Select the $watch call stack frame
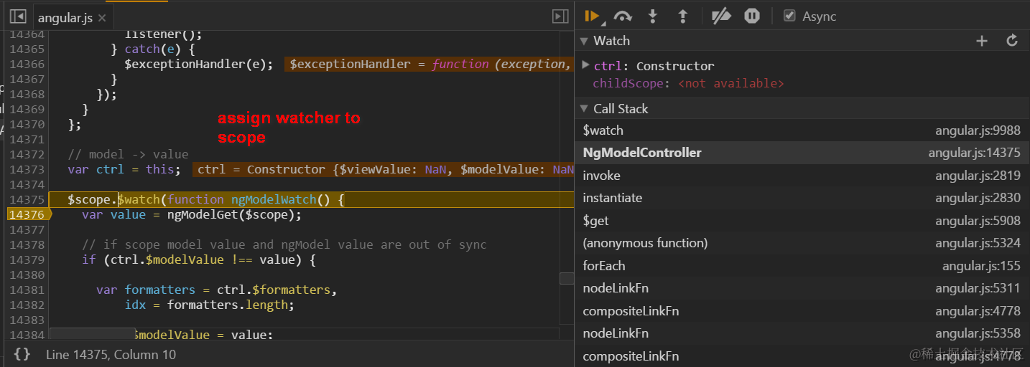1030x367 pixels. point(603,130)
